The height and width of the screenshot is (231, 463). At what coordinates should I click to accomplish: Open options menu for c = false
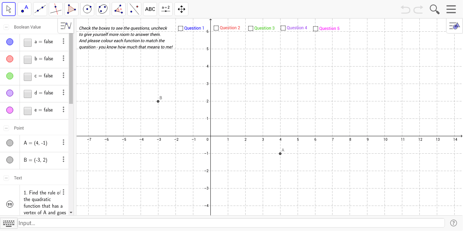tap(64, 75)
